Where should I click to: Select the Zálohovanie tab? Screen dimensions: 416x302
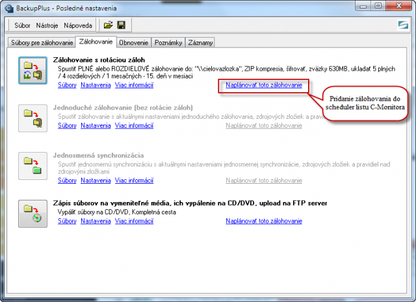point(96,42)
